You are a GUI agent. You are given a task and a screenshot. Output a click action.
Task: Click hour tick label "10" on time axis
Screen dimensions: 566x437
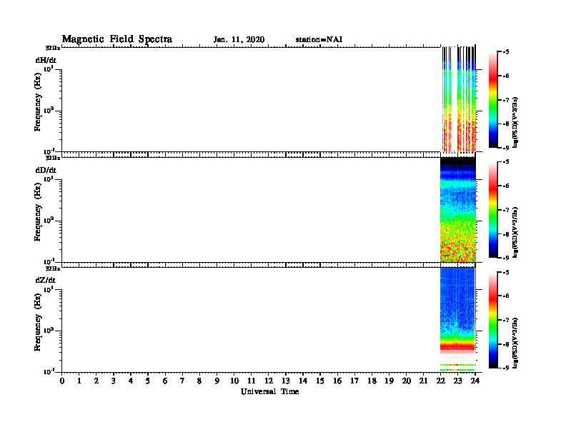234,381
